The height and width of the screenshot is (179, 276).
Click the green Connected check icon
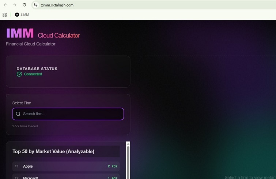pyautogui.click(x=19, y=74)
